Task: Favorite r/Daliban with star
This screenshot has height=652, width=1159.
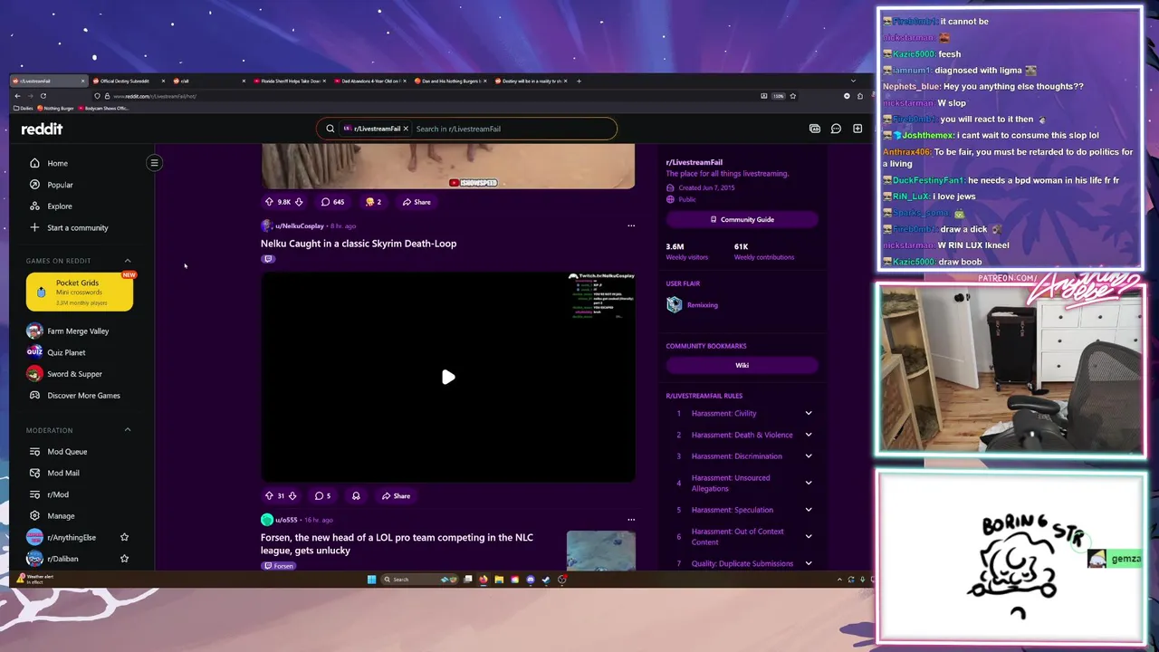Action: click(x=124, y=559)
